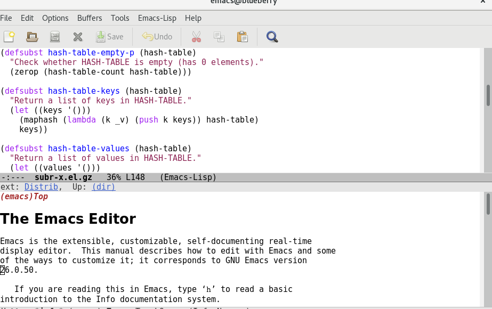Viewport: 492px width, 309px height.
Task: Click The Emacs Editor heading
Action: (68, 219)
